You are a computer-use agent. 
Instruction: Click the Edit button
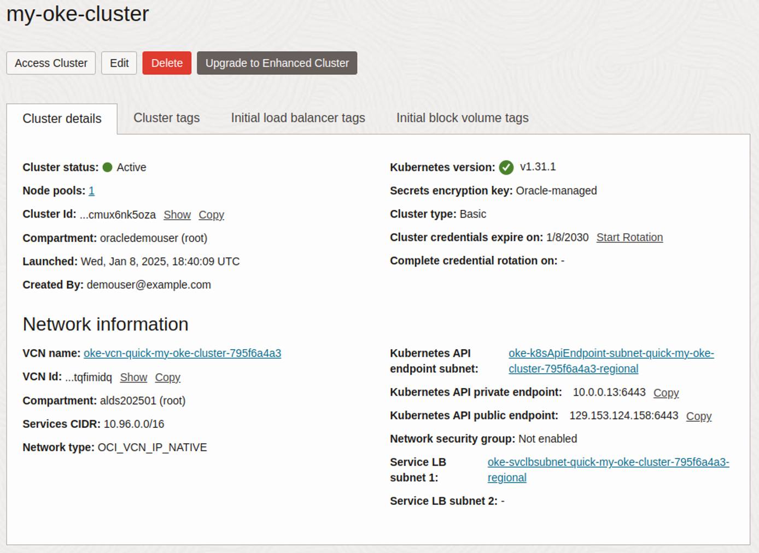pos(119,63)
